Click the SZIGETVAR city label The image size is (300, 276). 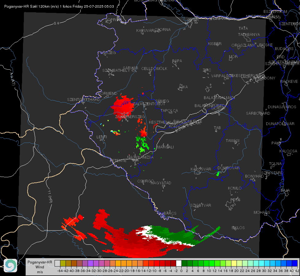click(x=201, y=205)
